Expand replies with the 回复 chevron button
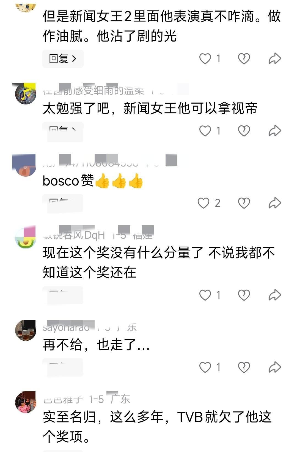This screenshot has height=452, width=297. [x=63, y=59]
